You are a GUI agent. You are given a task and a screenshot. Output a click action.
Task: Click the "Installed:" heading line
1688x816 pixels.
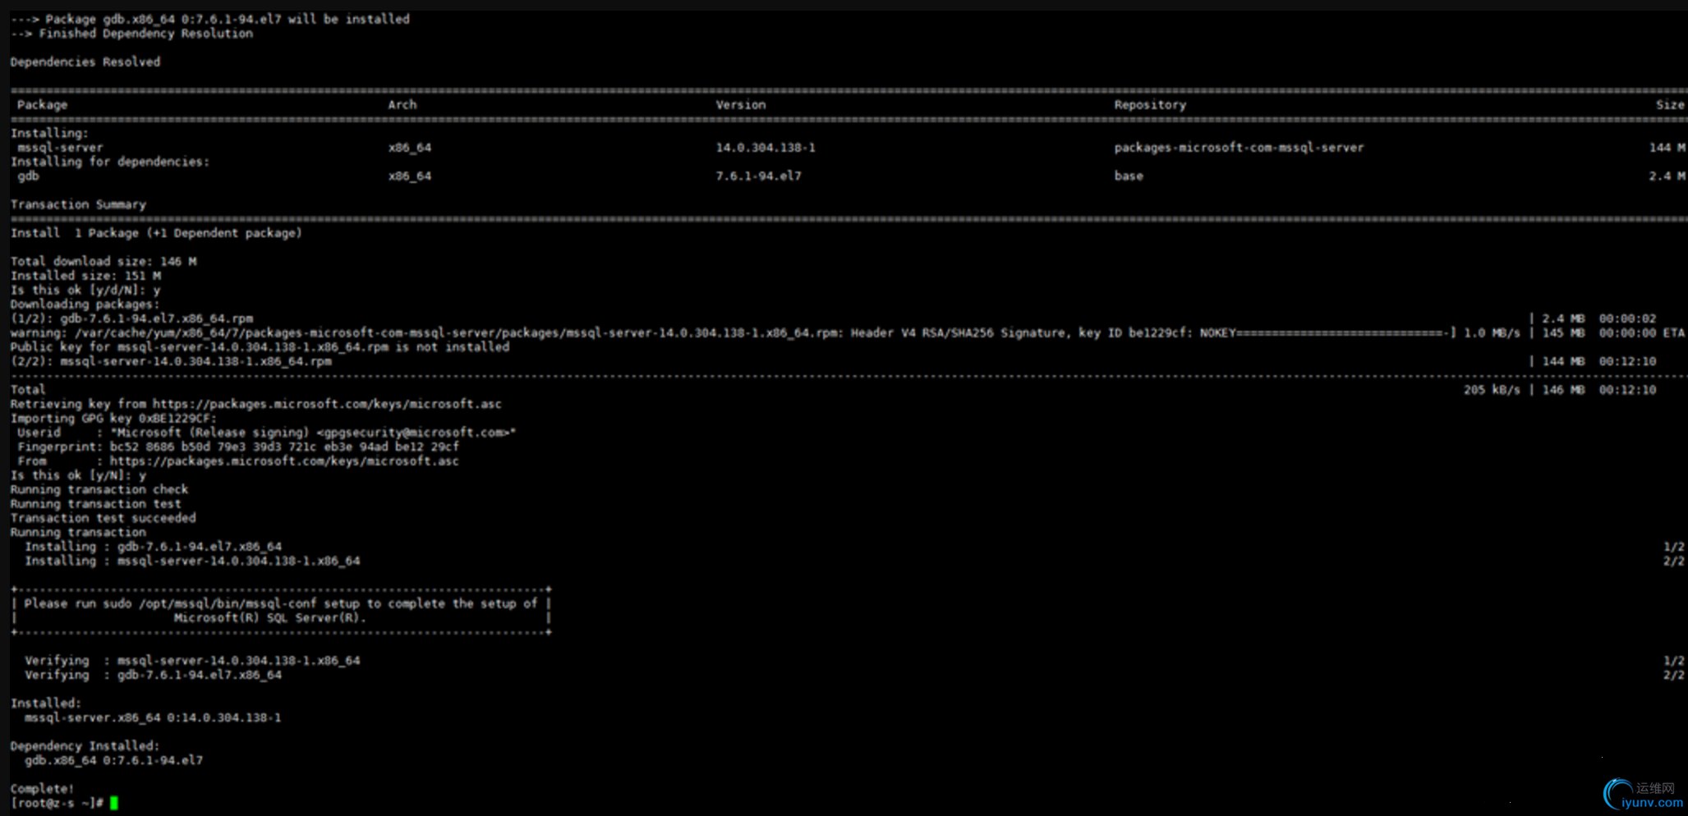pyautogui.click(x=45, y=704)
